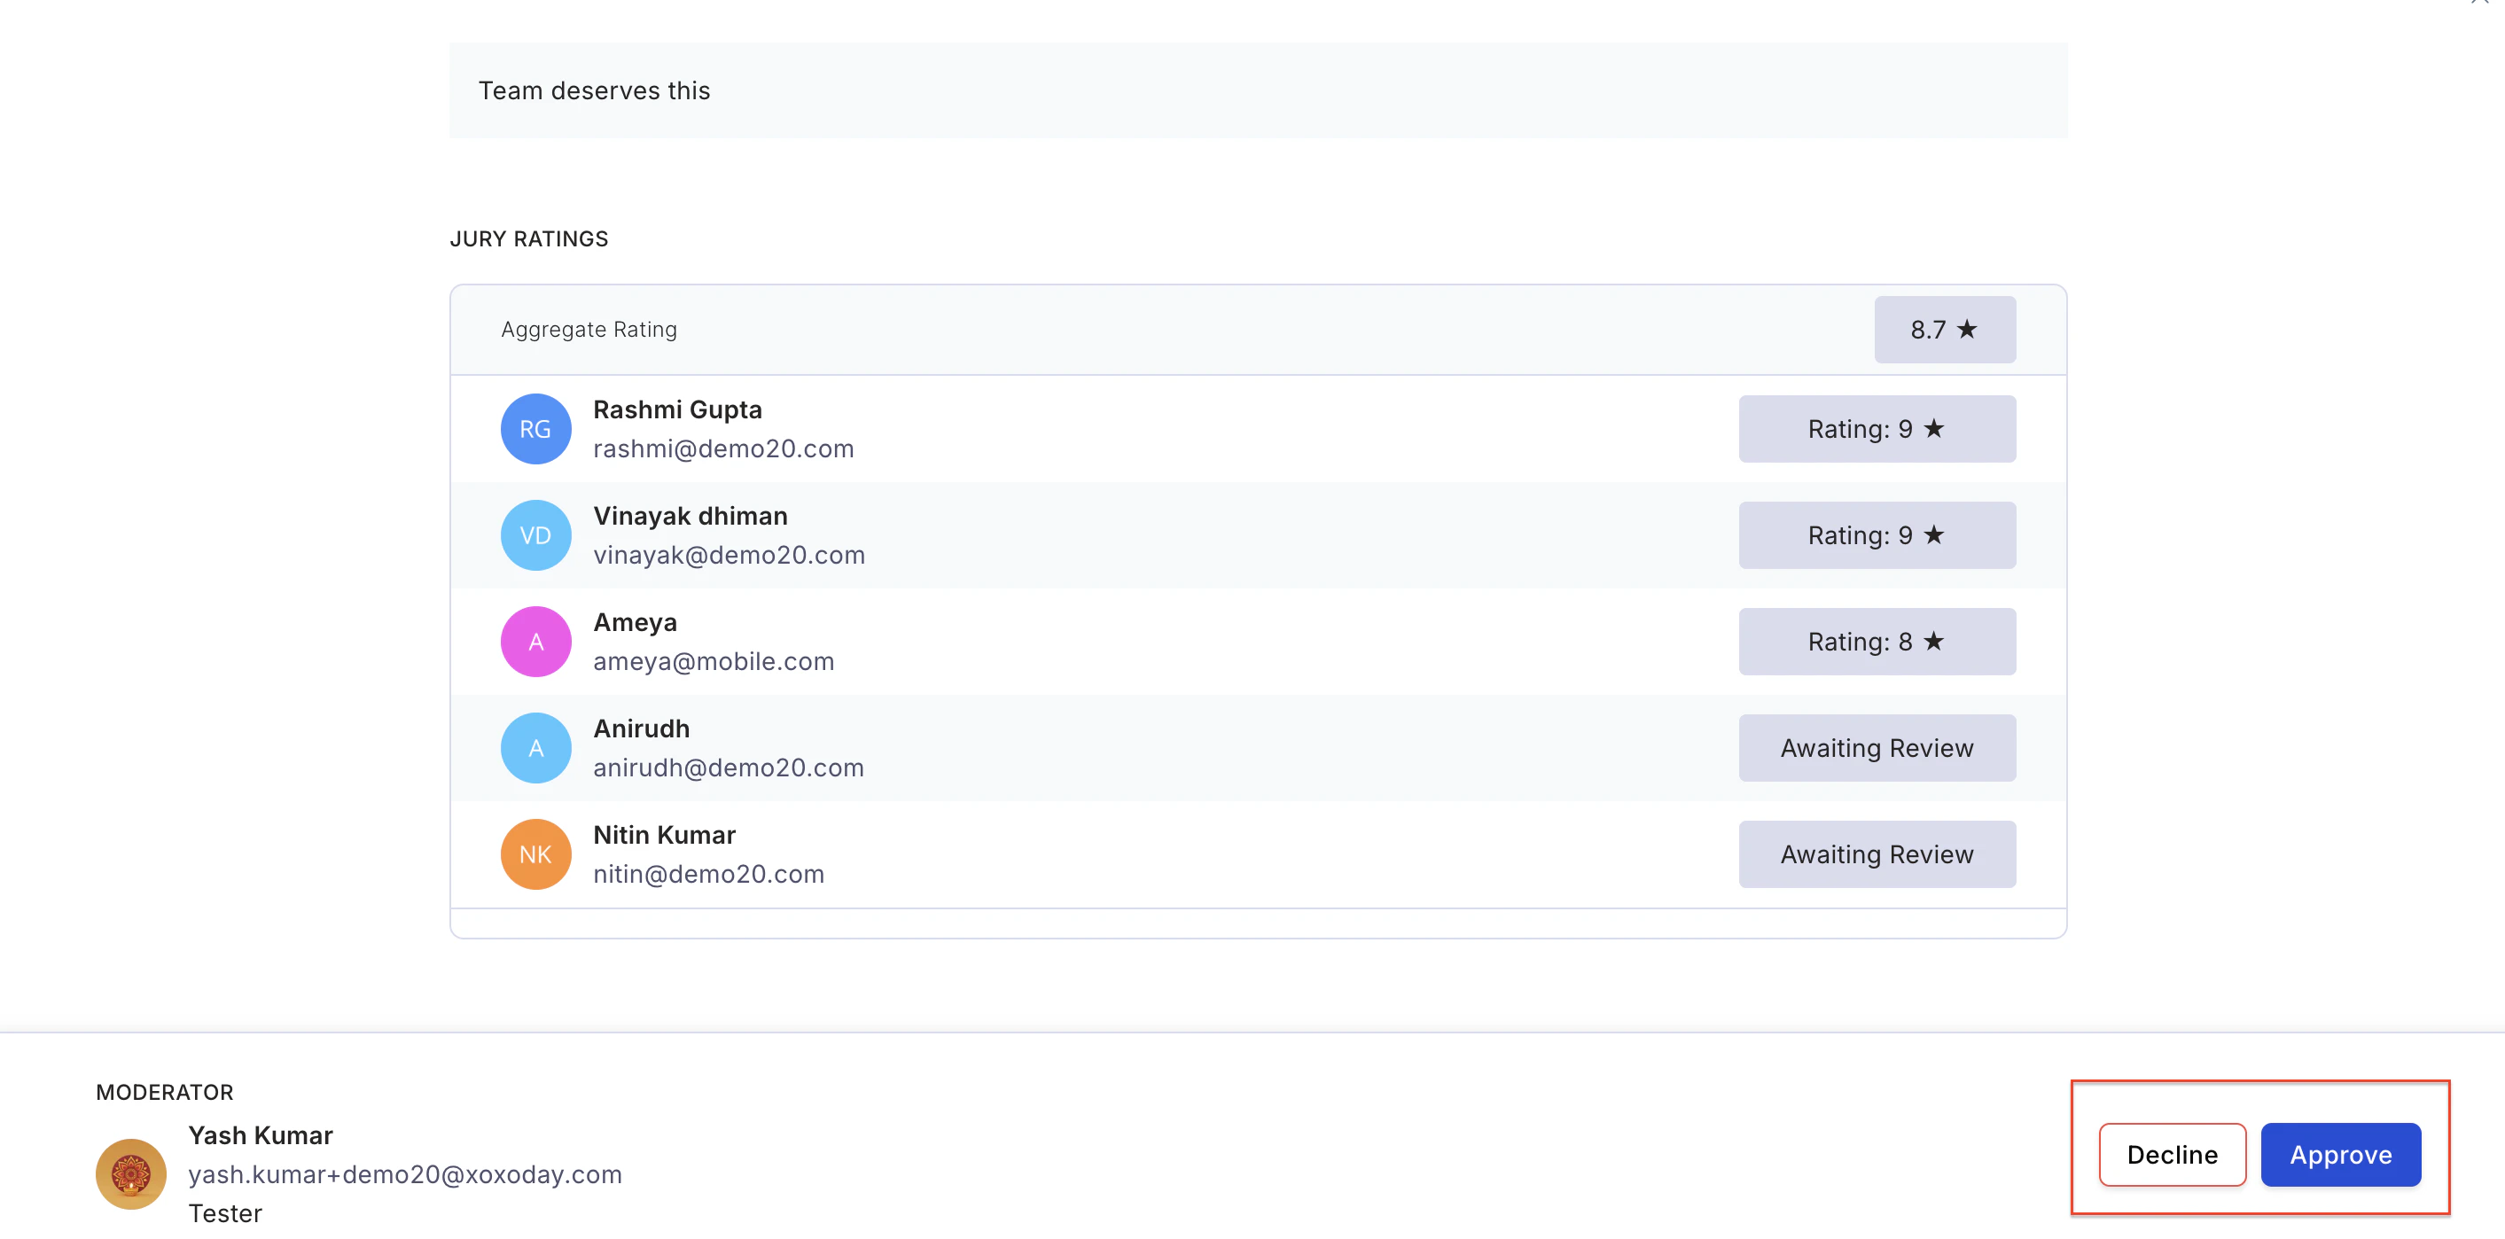Click the 8.7 aggregate rating badge
This screenshot has height=1239, width=2505.
point(1945,330)
